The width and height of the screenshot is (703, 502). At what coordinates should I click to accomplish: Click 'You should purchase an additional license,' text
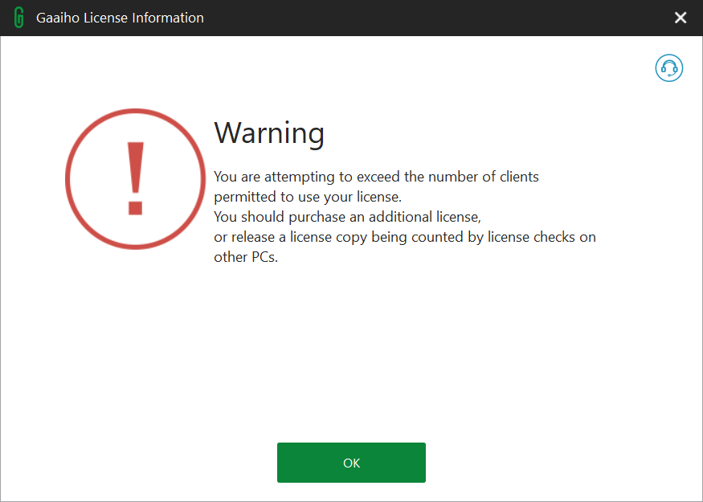347,217
